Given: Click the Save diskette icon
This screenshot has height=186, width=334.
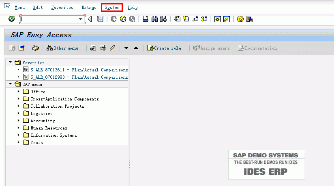Looking at the screenshot, I should tap(101, 19).
